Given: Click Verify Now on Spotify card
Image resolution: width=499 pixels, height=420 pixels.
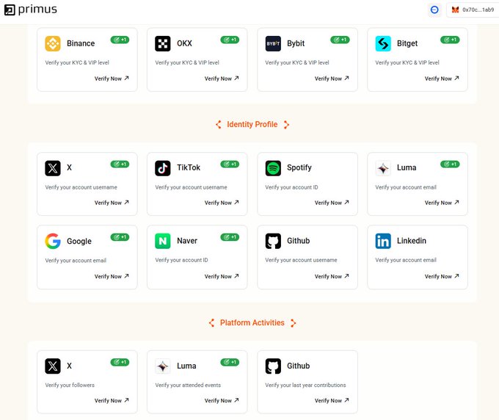Looking at the screenshot, I should point(332,203).
